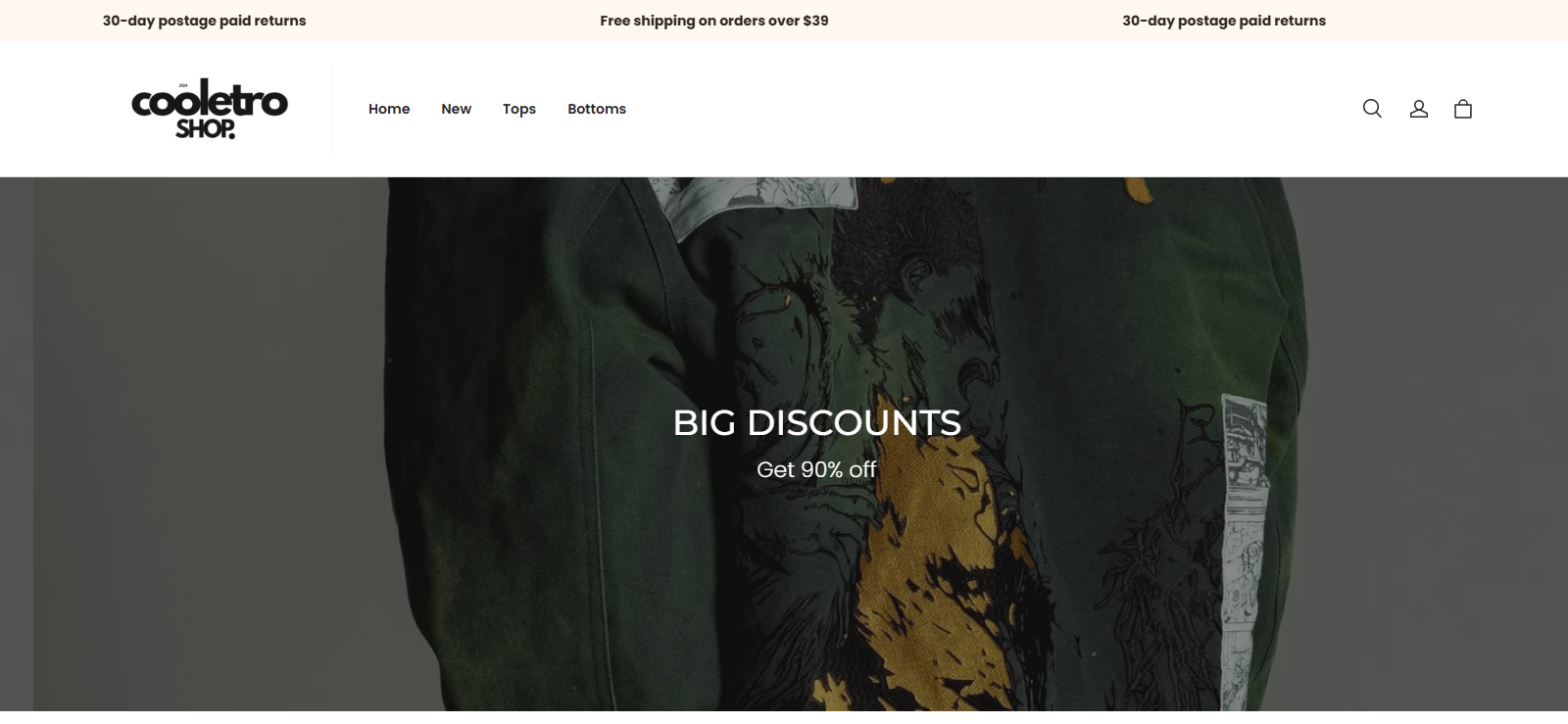Viewport: 1568px width, 724px height.
Task: Click Free shipping on orders over $39
Action: pos(714,21)
